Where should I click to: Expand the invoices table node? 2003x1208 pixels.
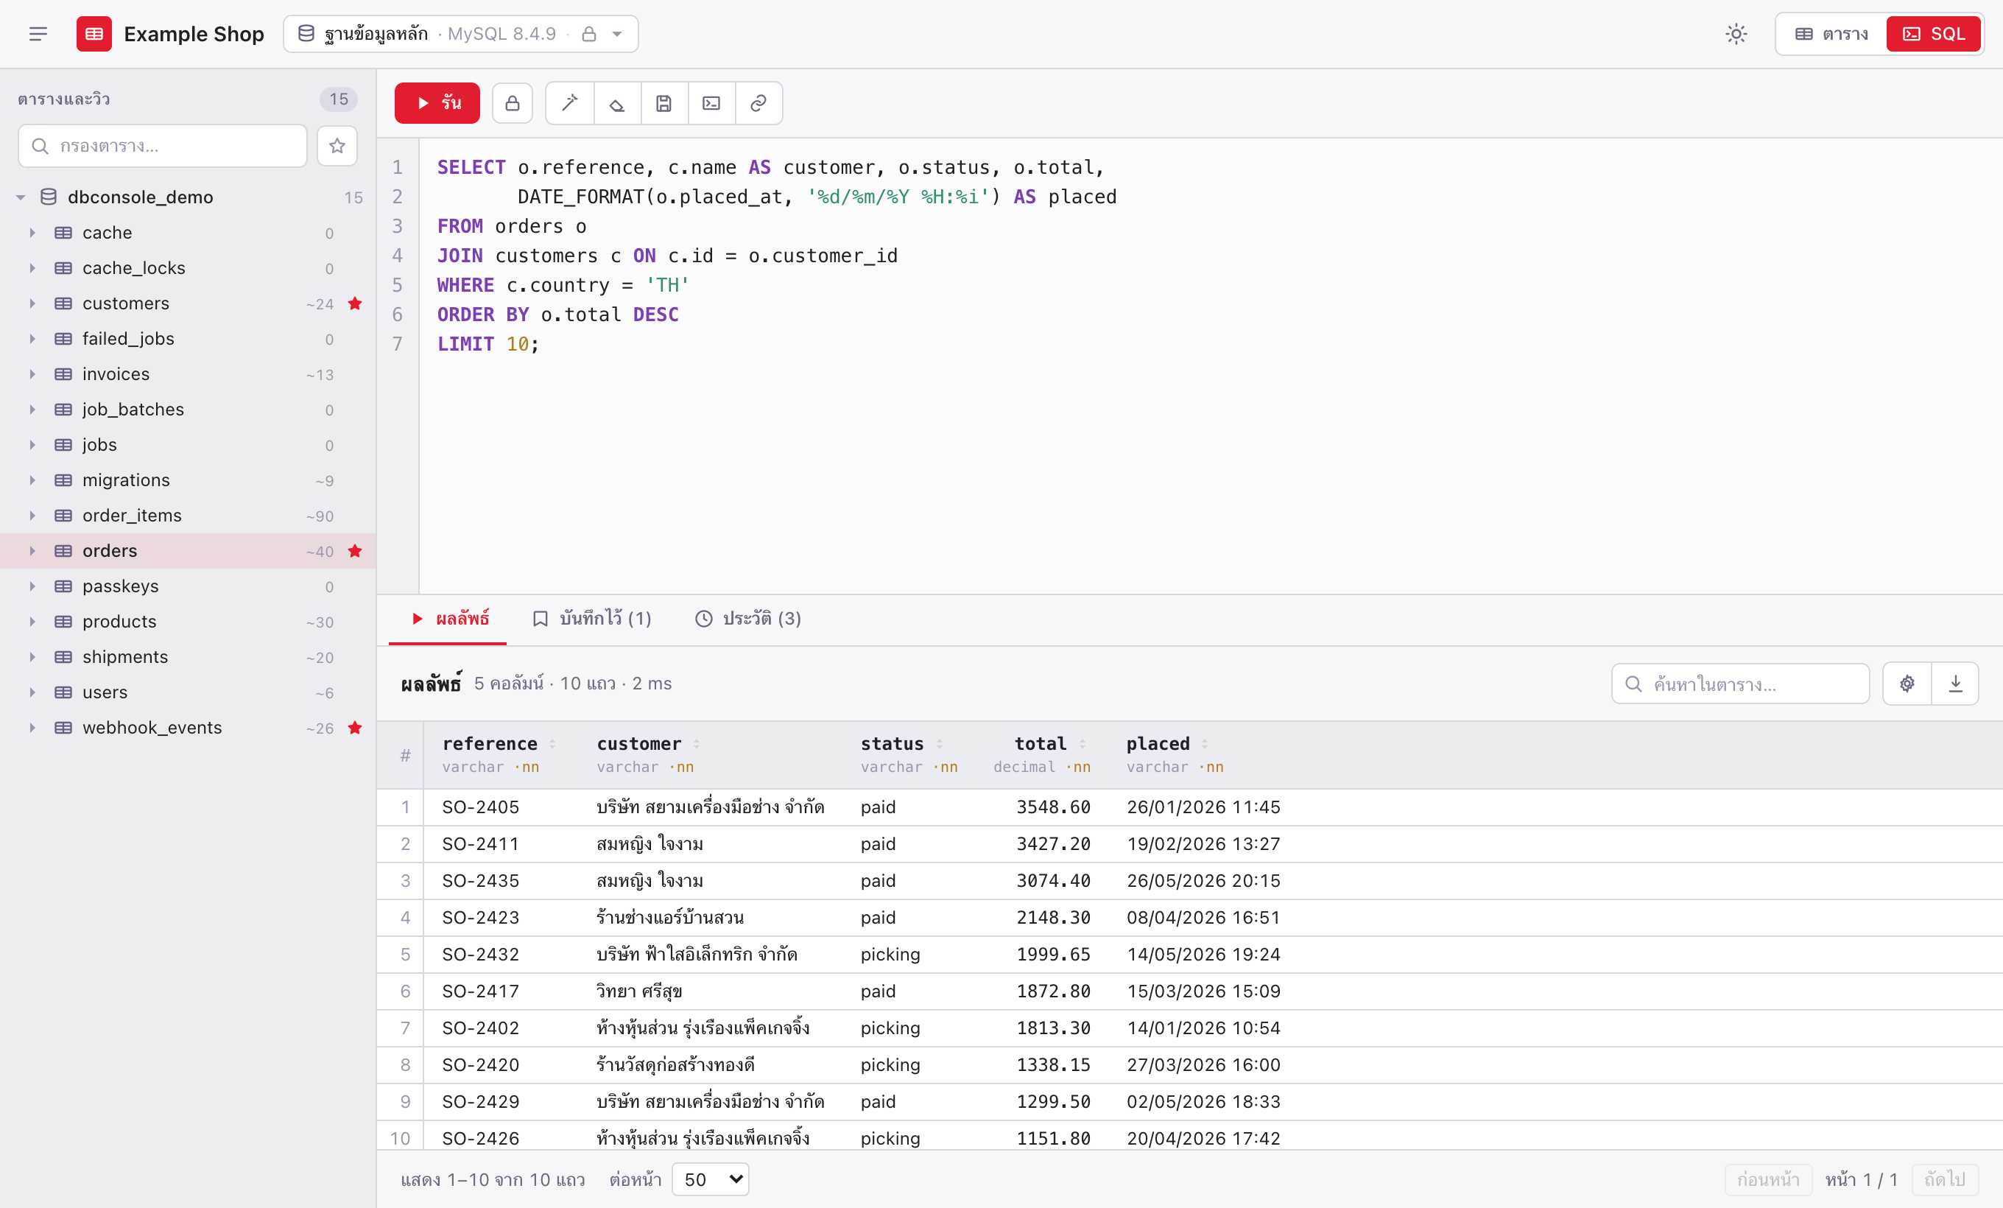[32, 374]
